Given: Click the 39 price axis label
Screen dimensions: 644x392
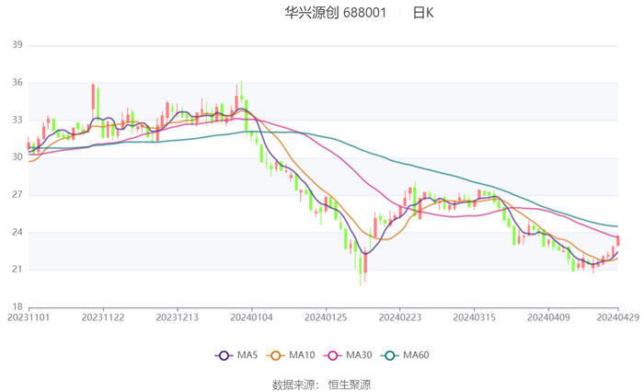Looking at the screenshot, I should point(17,45).
